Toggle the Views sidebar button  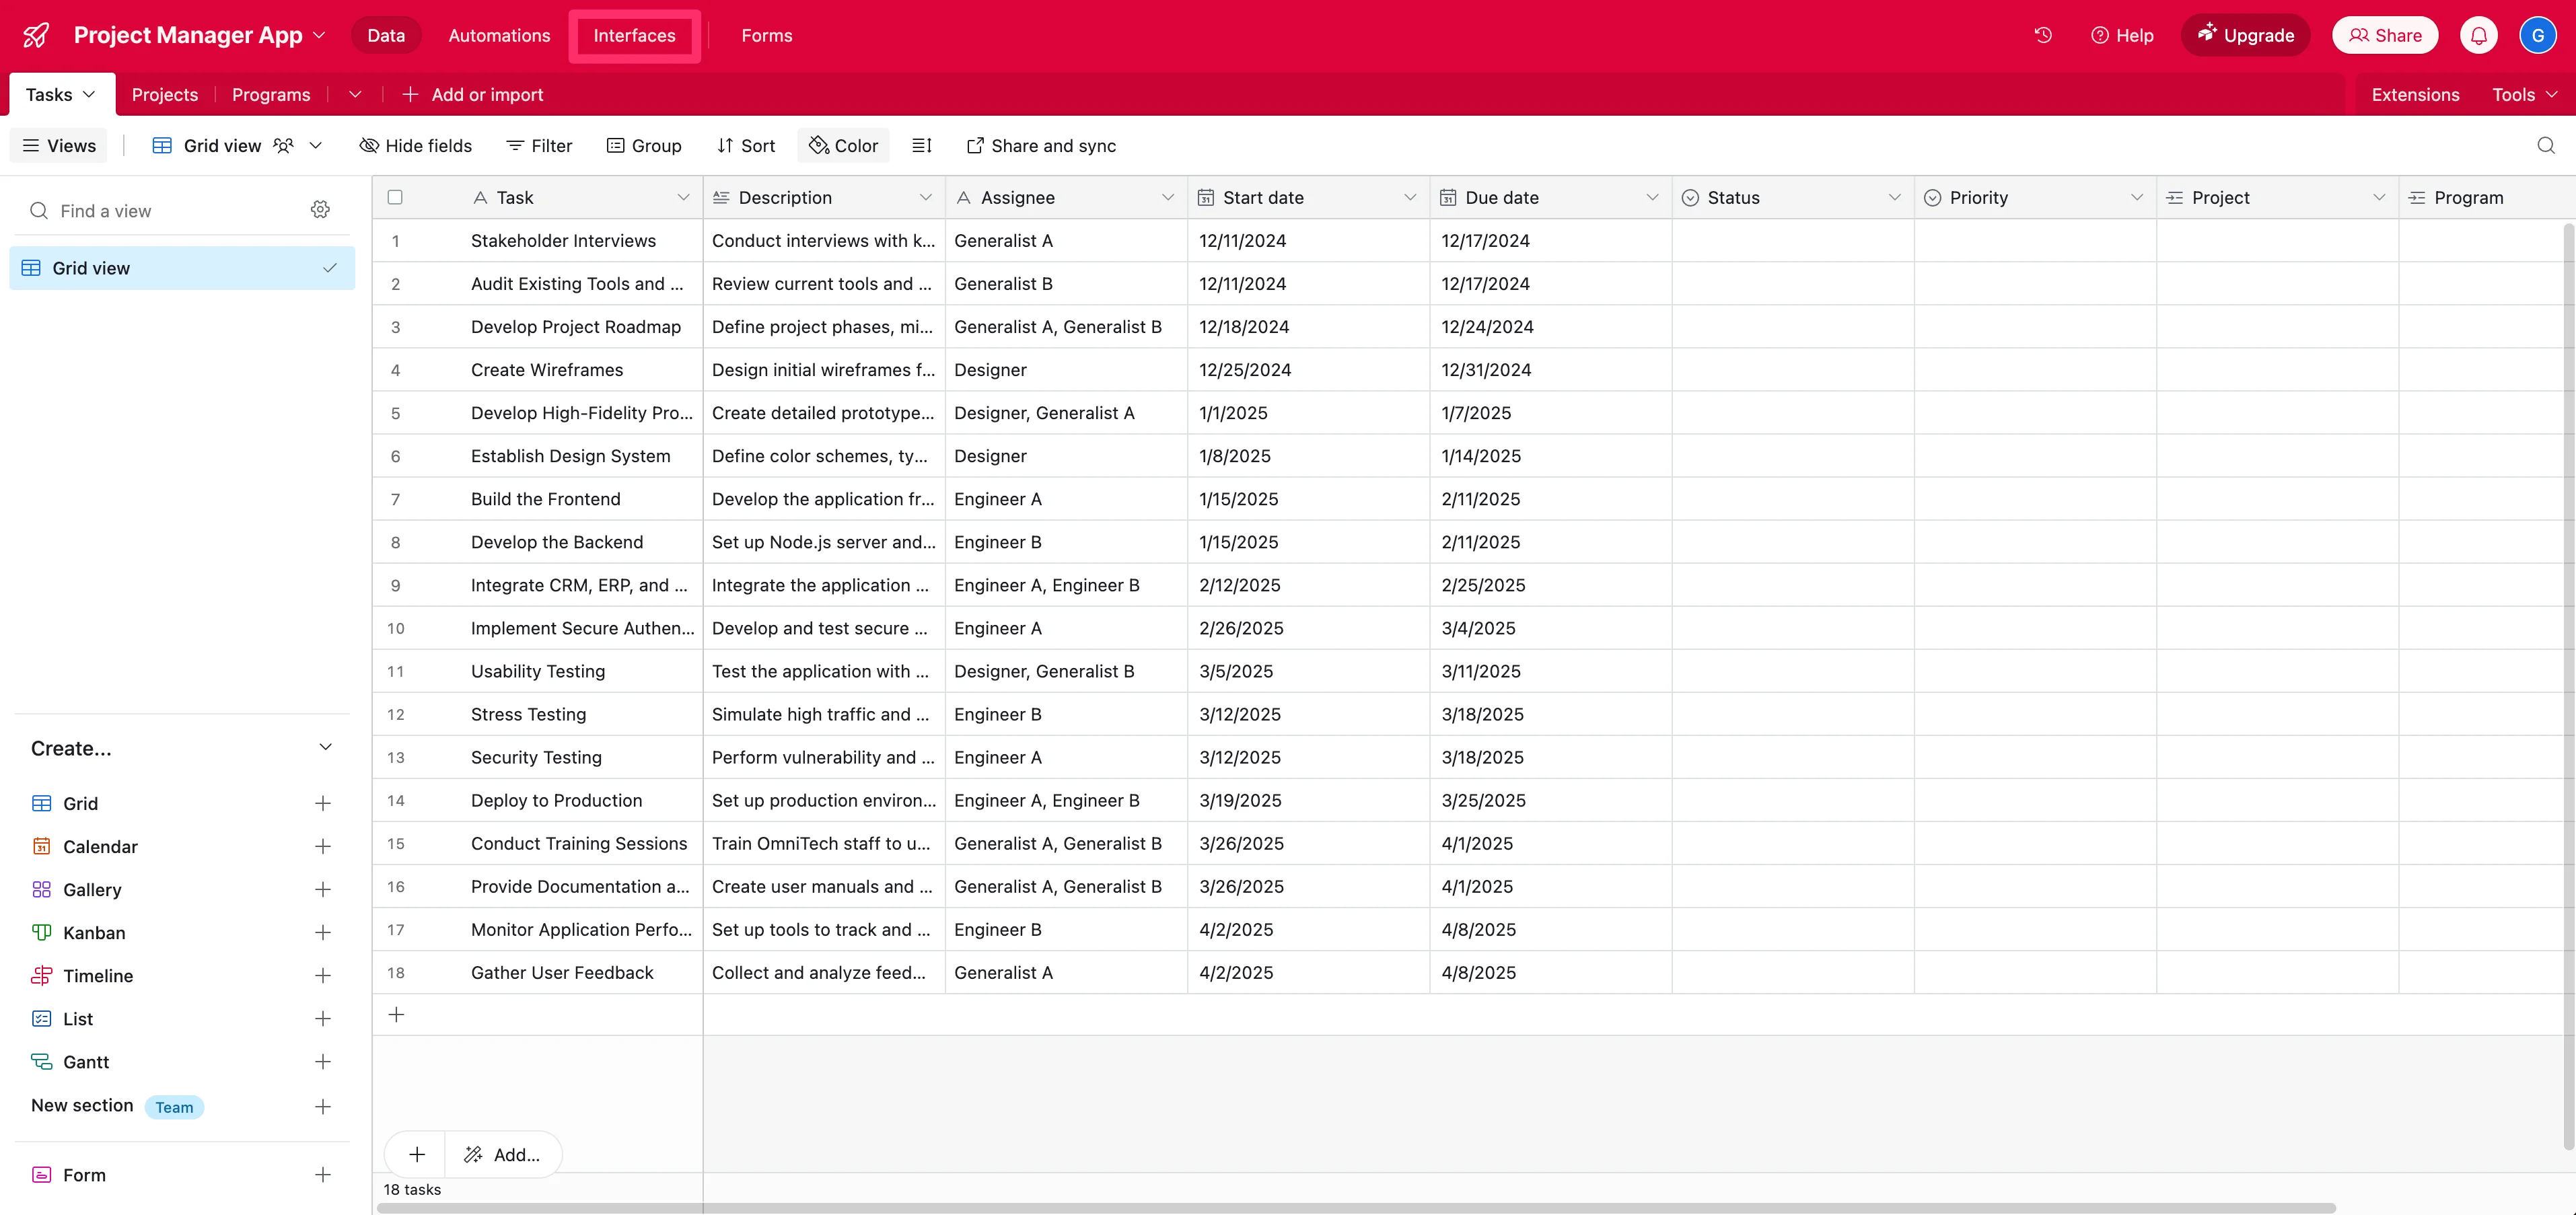(59, 146)
